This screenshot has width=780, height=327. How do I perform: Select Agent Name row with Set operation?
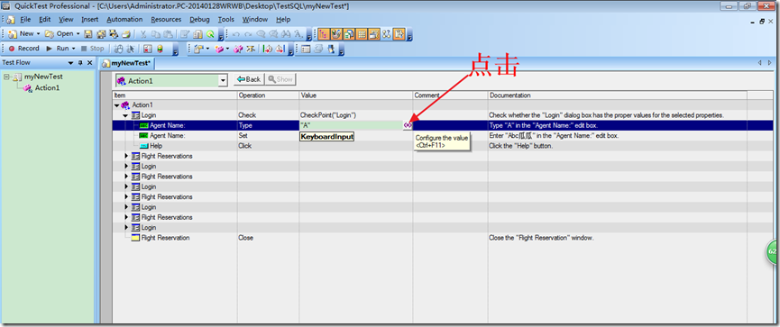click(x=430, y=136)
